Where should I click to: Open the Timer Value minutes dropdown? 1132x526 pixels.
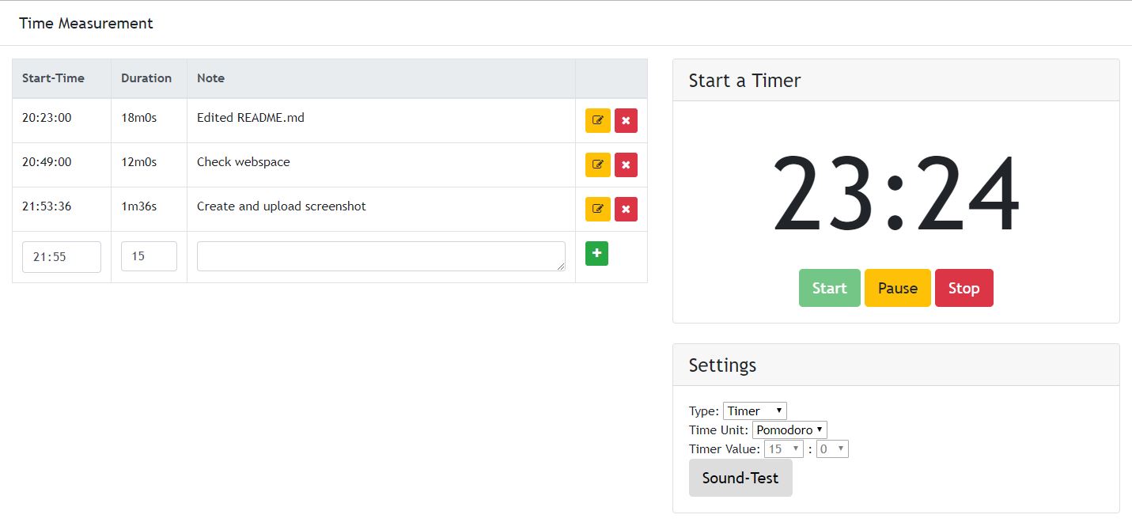point(782,448)
